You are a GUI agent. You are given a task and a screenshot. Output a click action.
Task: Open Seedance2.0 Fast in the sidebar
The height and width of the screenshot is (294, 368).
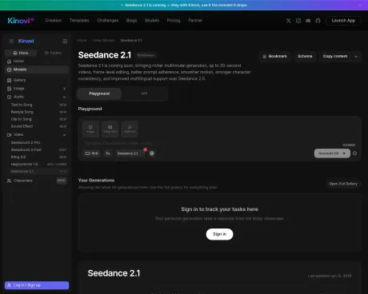(38, 149)
